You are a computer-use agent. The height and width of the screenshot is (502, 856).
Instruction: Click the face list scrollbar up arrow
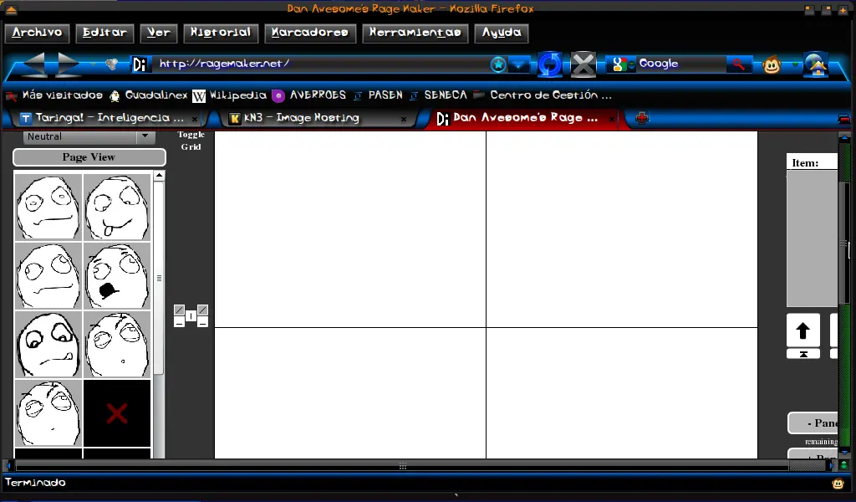tap(159, 176)
